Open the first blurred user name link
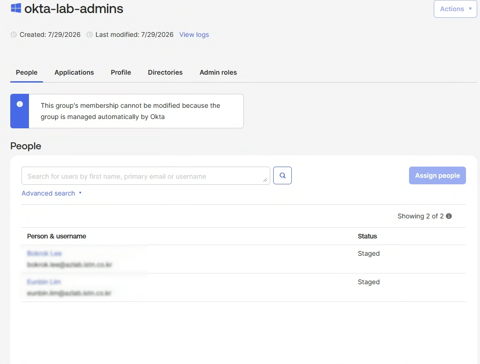Screen dimensions: 480x364 (x=44, y=253)
